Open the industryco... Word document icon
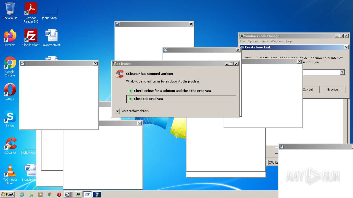The height and width of the screenshot is (198, 353). point(29,173)
